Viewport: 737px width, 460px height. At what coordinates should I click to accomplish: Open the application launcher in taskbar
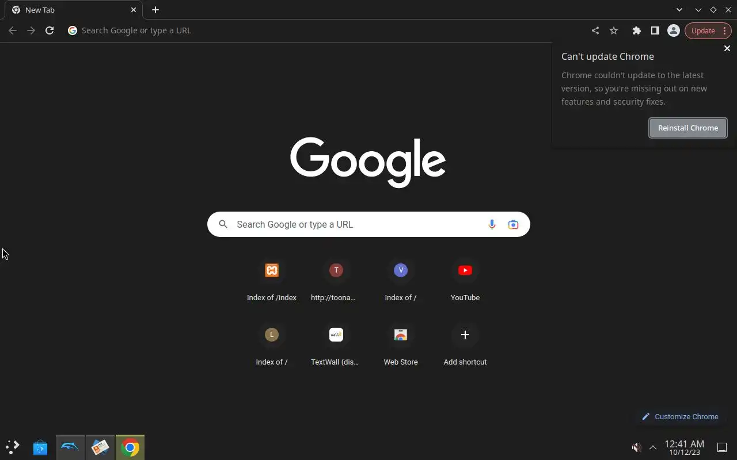coord(13,447)
